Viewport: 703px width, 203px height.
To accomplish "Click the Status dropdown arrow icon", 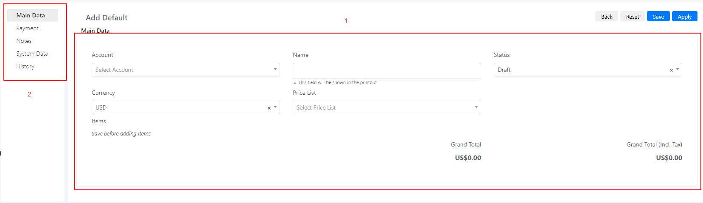I will coord(678,69).
